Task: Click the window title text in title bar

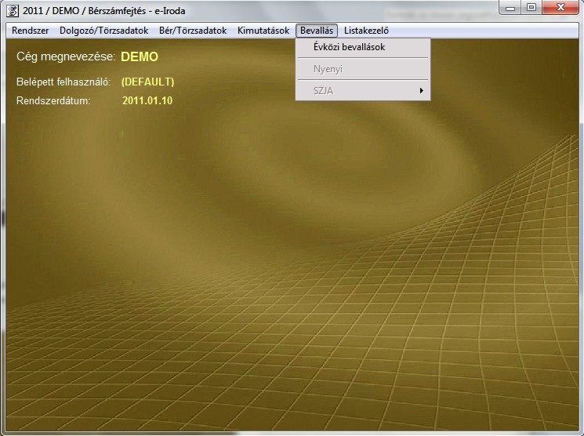Action: point(102,10)
